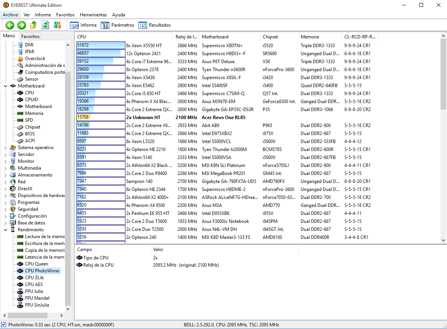Image resolution: width=447 pixels, height=329 pixels.
Task: Select the FPU Mandel benchmark icon
Action: coord(20,298)
